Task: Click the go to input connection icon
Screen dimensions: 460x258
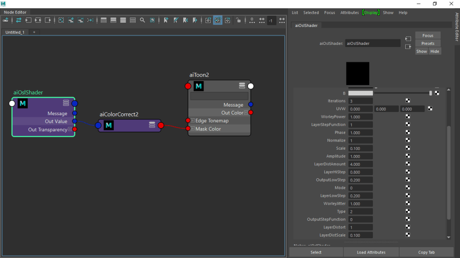Action: pyautogui.click(x=408, y=39)
